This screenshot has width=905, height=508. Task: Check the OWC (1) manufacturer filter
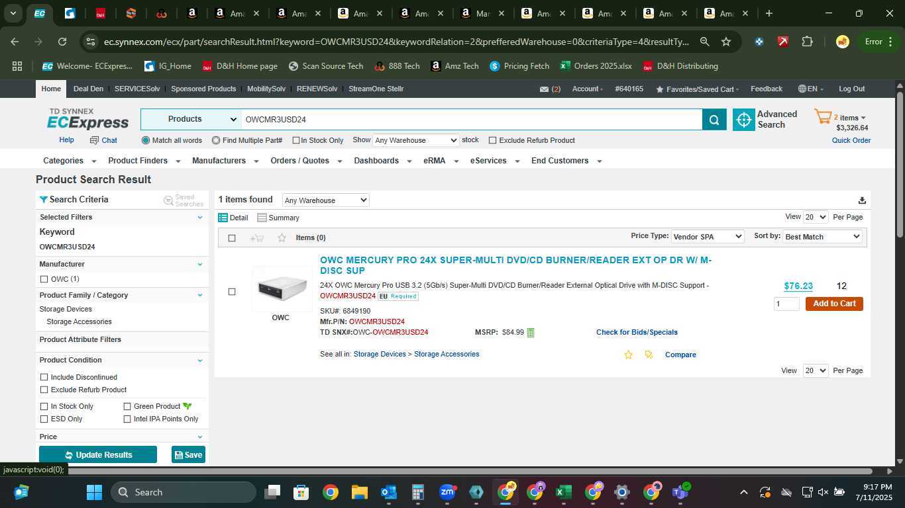coord(44,279)
